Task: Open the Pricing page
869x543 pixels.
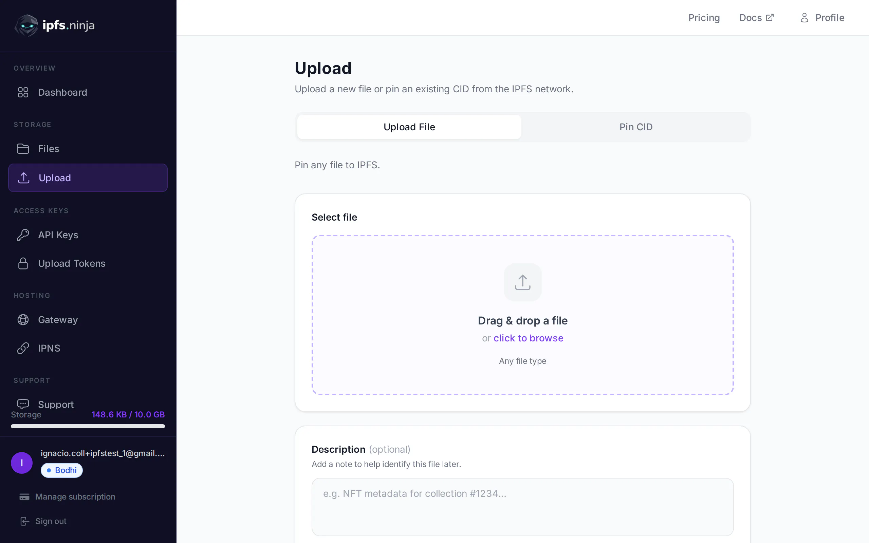Action: click(704, 18)
